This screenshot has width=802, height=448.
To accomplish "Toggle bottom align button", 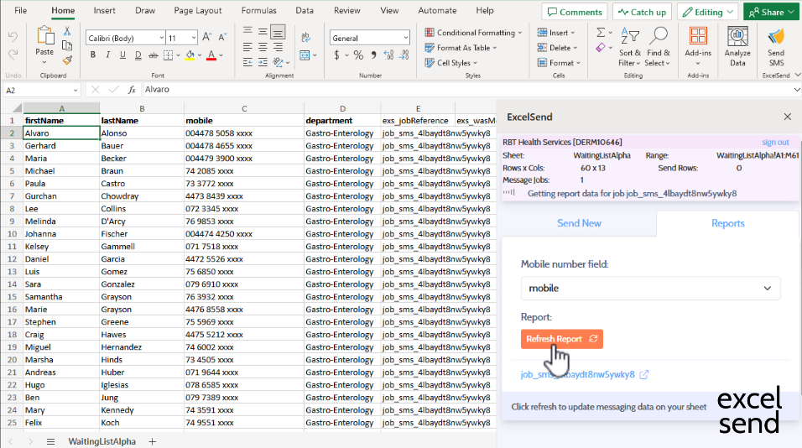I will pyautogui.click(x=278, y=32).
